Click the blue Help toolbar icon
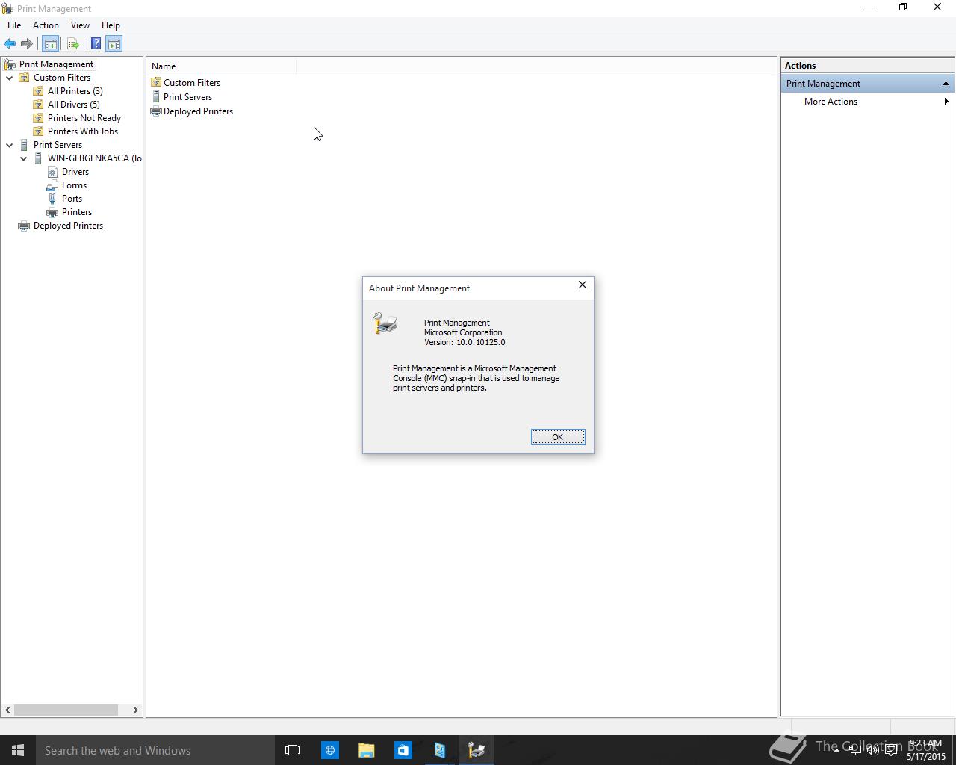 [96, 44]
